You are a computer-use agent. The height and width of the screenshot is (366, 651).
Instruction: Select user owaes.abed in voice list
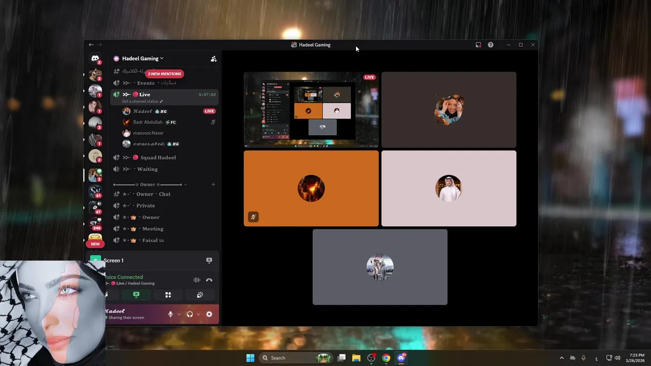click(x=168, y=144)
